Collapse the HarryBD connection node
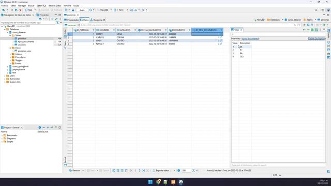This screenshot has height=186, width=331. point(2,26)
